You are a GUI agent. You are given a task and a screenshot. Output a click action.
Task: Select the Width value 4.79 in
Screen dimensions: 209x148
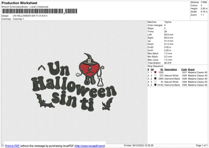point(204,12)
